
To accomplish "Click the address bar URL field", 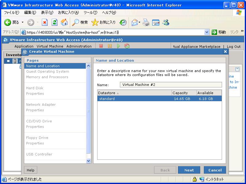I will tap(115, 32).
